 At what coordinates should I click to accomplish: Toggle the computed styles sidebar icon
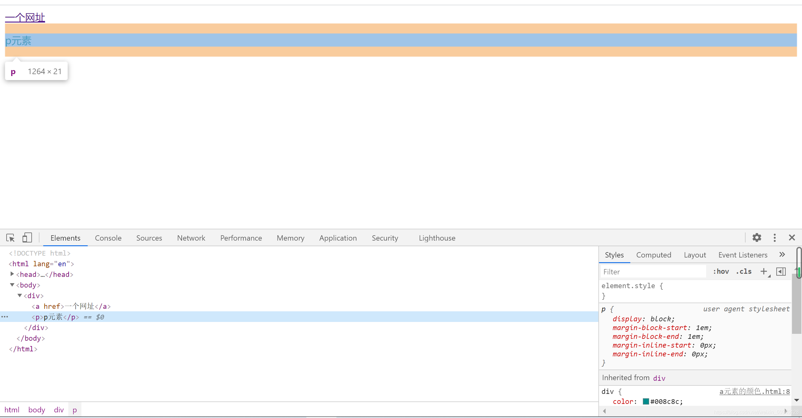pos(781,272)
